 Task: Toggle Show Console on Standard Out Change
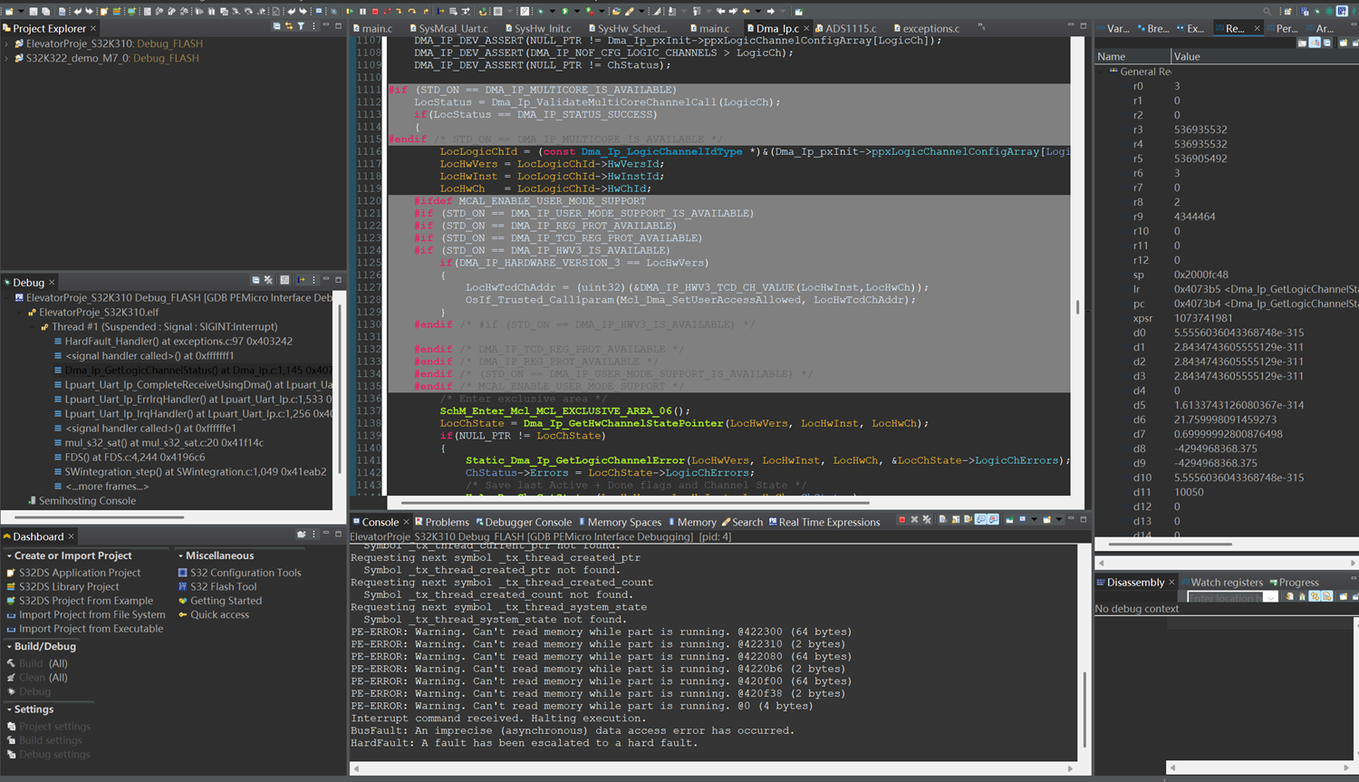pyautogui.click(x=981, y=520)
